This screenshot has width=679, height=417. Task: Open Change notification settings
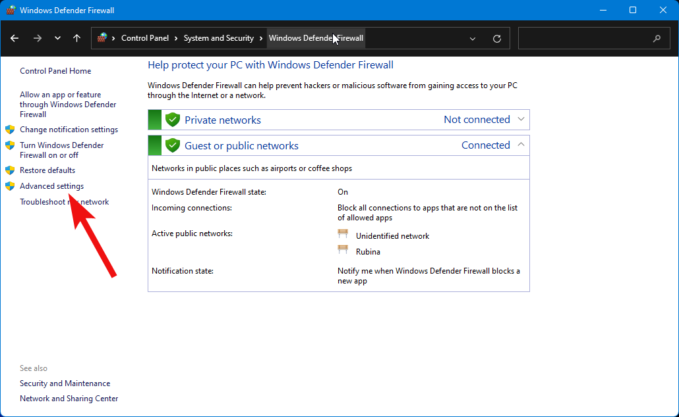[x=69, y=129]
